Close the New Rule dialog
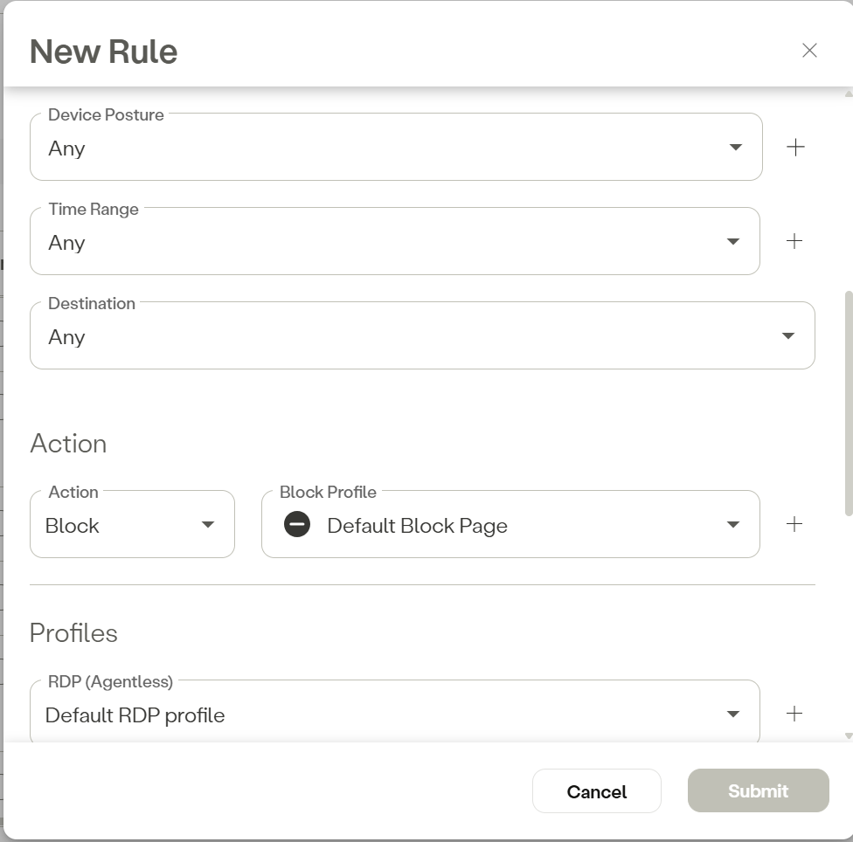The width and height of the screenshot is (853, 842). [809, 51]
